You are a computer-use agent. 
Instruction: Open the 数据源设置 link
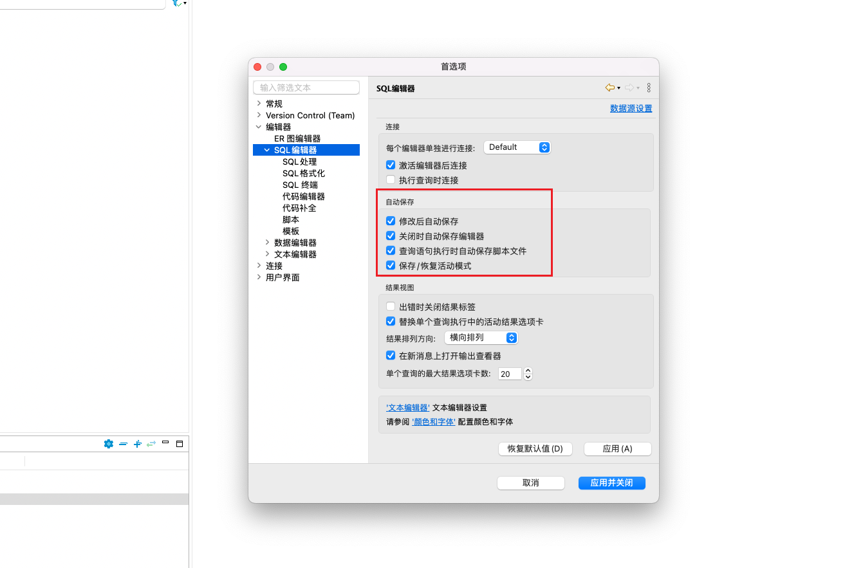click(631, 109)
